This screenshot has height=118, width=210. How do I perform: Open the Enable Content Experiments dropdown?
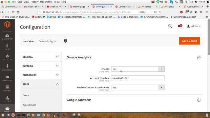coord(138,88)
